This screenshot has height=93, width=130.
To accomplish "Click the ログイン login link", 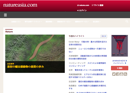I will 82,10.
